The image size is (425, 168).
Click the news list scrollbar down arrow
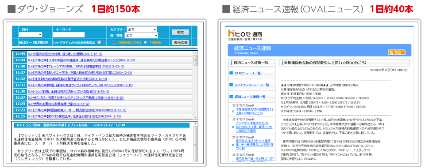195,117
